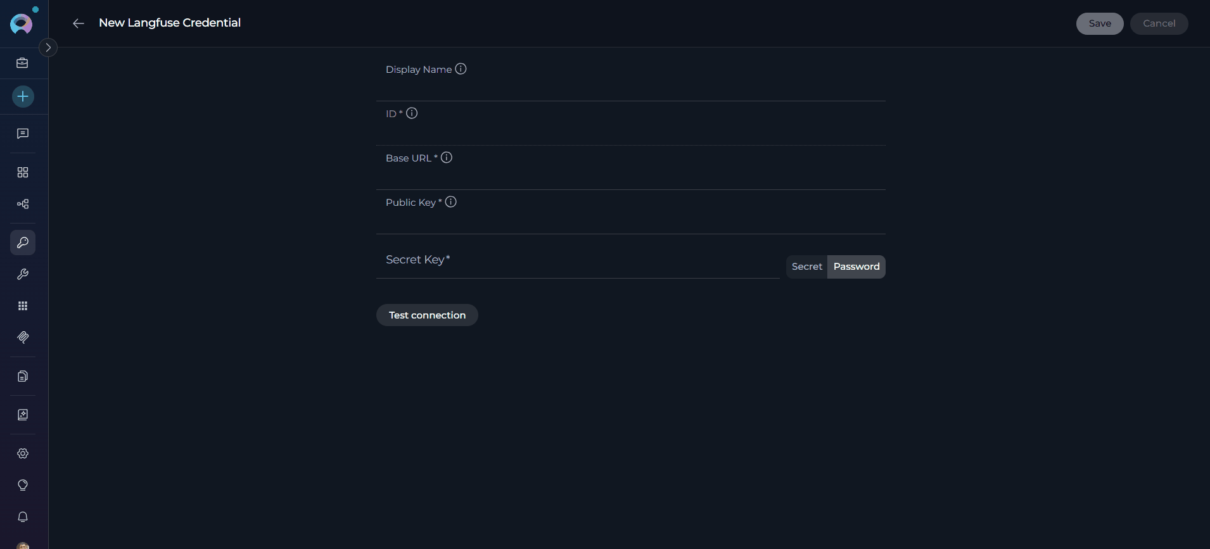Screen dimensions: 1210x549
Task: Click the plus create-new icon
Action: [23, 96]
